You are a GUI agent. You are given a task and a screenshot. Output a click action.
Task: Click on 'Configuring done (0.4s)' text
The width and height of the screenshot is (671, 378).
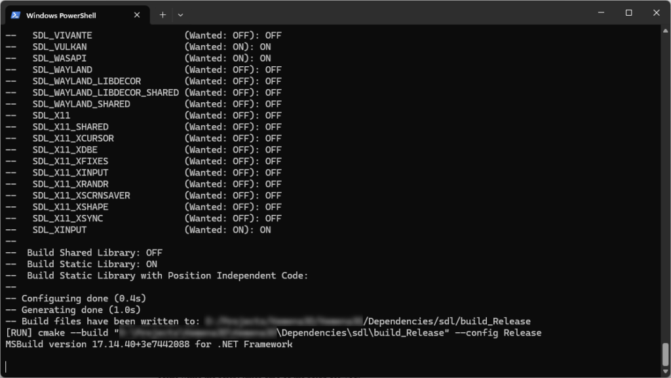tap(84, 298)
